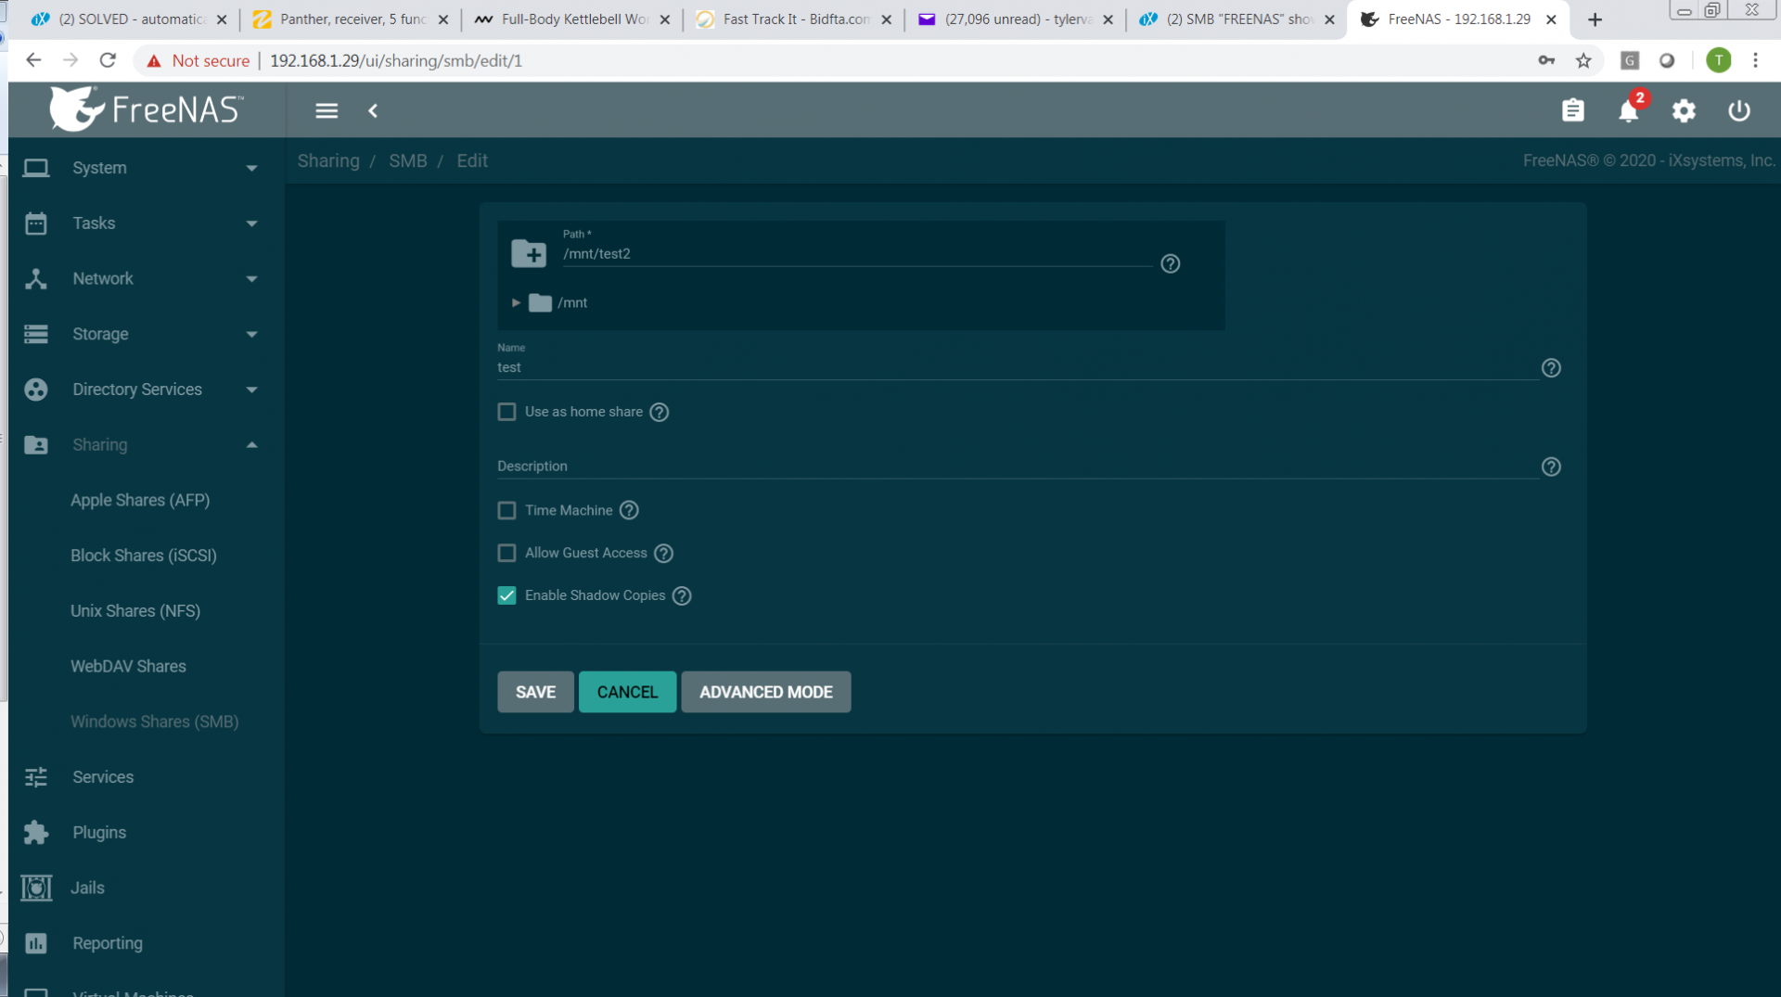The height and width of the screenshot is (997, 1781).
Task: Open the settings gear icon
Action: point(1684,110)
